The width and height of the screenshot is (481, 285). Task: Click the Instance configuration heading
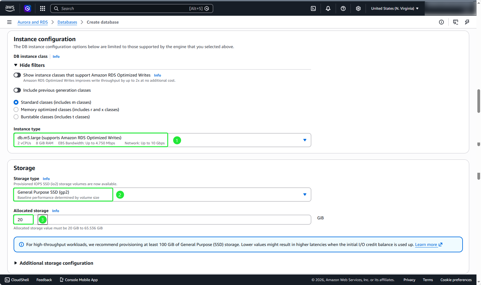tap(45, 39)
